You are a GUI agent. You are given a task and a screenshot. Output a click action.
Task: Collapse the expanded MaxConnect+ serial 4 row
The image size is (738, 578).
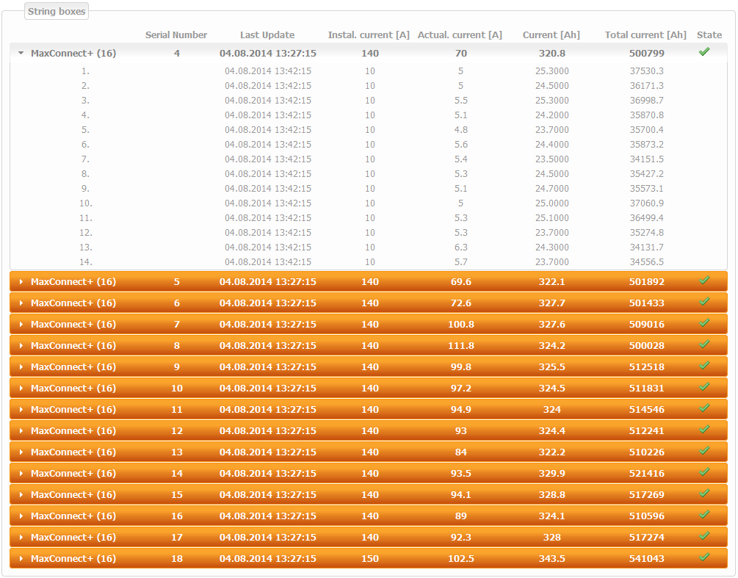pos(21,53)
